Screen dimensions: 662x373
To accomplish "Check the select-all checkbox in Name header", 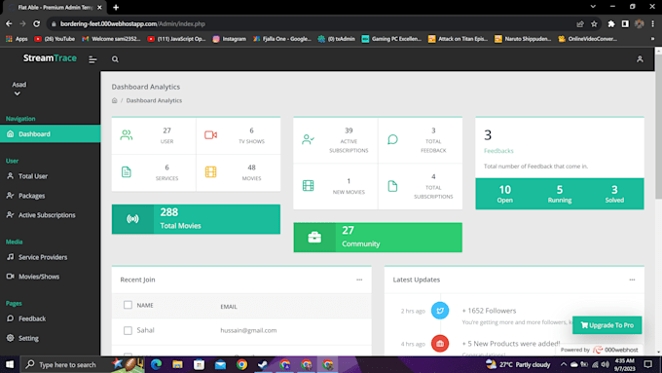I will click(128, 305).
